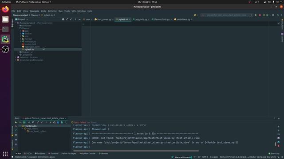Viewport: 284px width, 159px height.
Task: Open the Terminal tool window
Action: 53,154
